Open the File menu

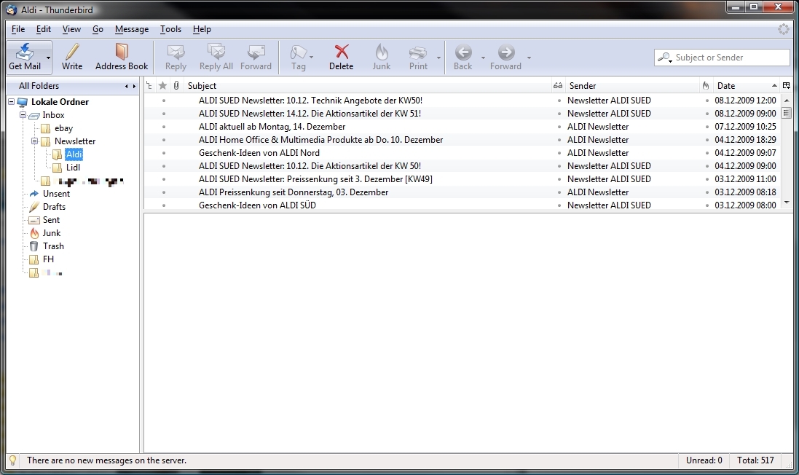pos(17,29)
